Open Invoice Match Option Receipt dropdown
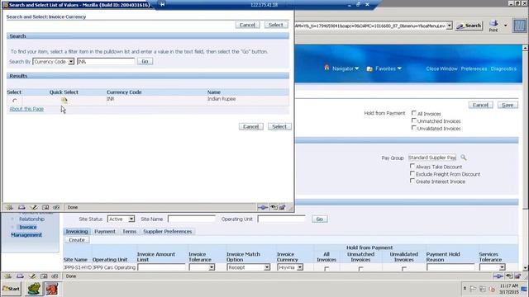This screenshot has height=297, width=529. [x=248, y=267]
